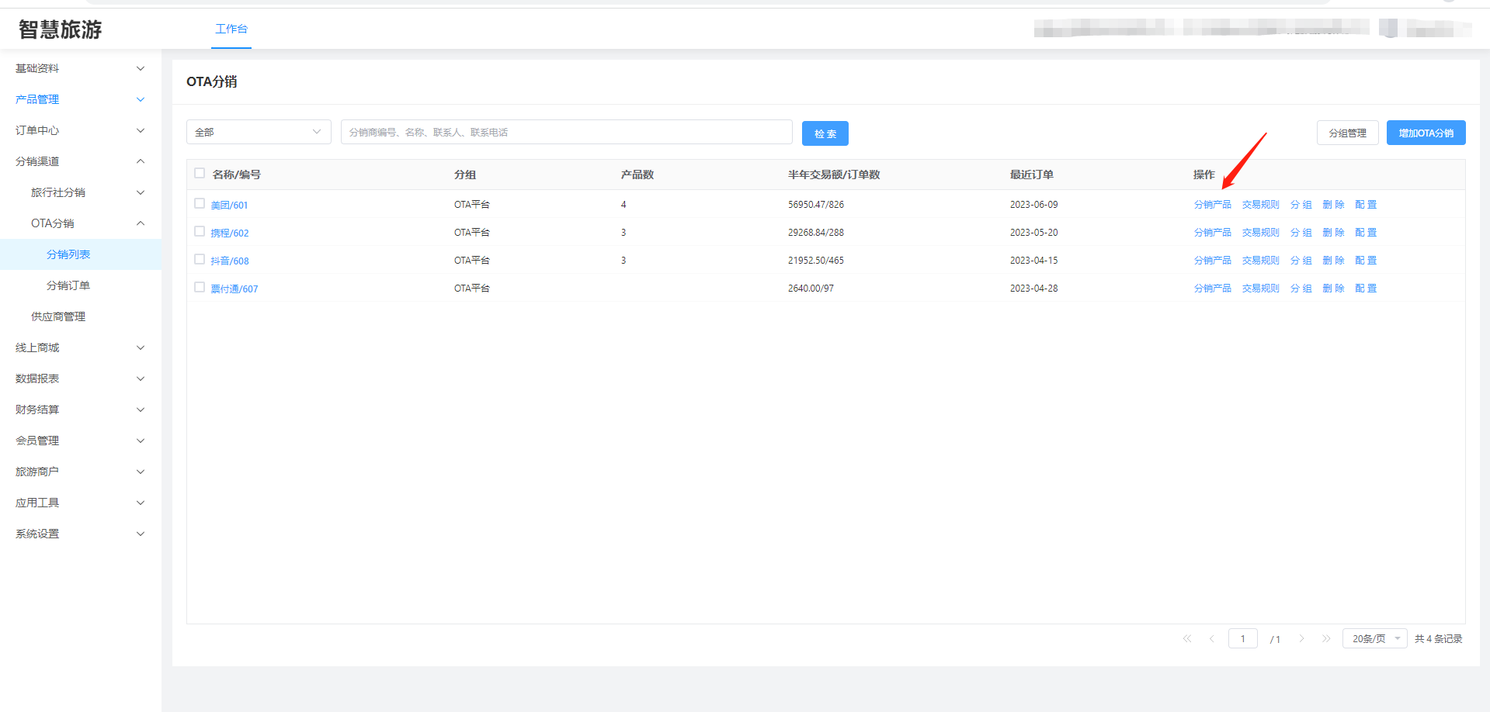1490x712 pixels.
Task: Open 分销产品 link for 美团 row
Action: [x=1212, y=205]
